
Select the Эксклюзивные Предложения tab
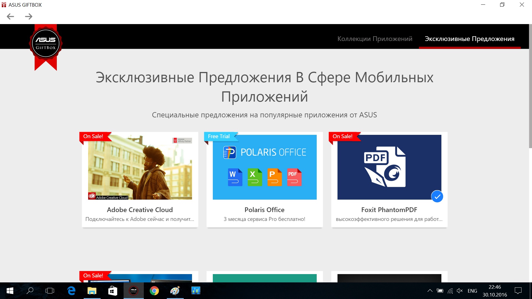[470, 39]
